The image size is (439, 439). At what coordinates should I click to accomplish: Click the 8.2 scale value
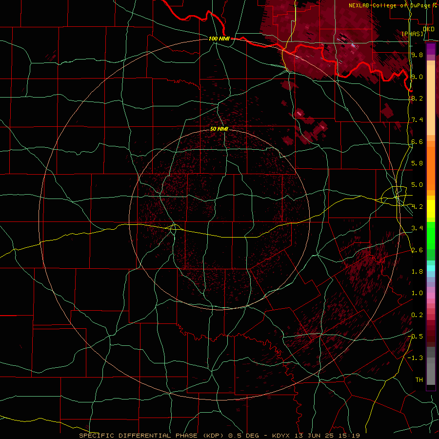click(417, 98)
